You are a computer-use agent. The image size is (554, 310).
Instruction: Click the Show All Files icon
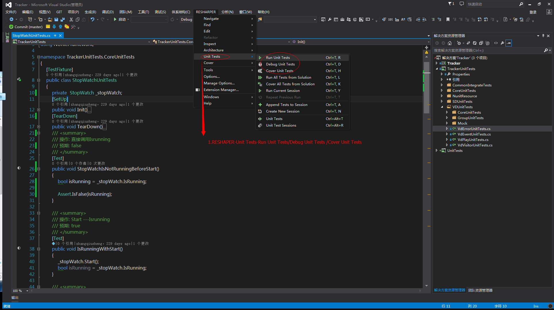(x=487, y=43)
